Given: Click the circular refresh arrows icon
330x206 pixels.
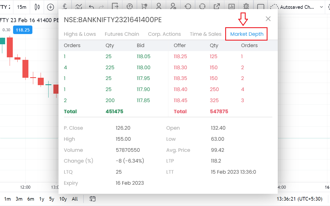Looking at the screenshot, I should [202, 7].
